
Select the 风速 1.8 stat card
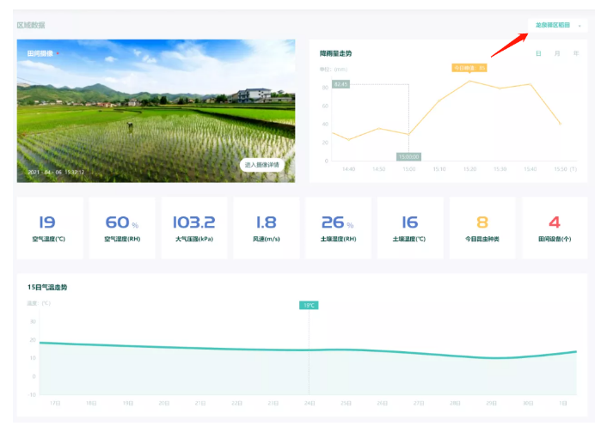[266, 228]
